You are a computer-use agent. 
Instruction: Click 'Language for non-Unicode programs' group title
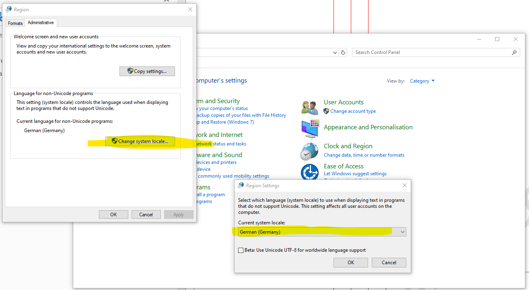(53, 93)
